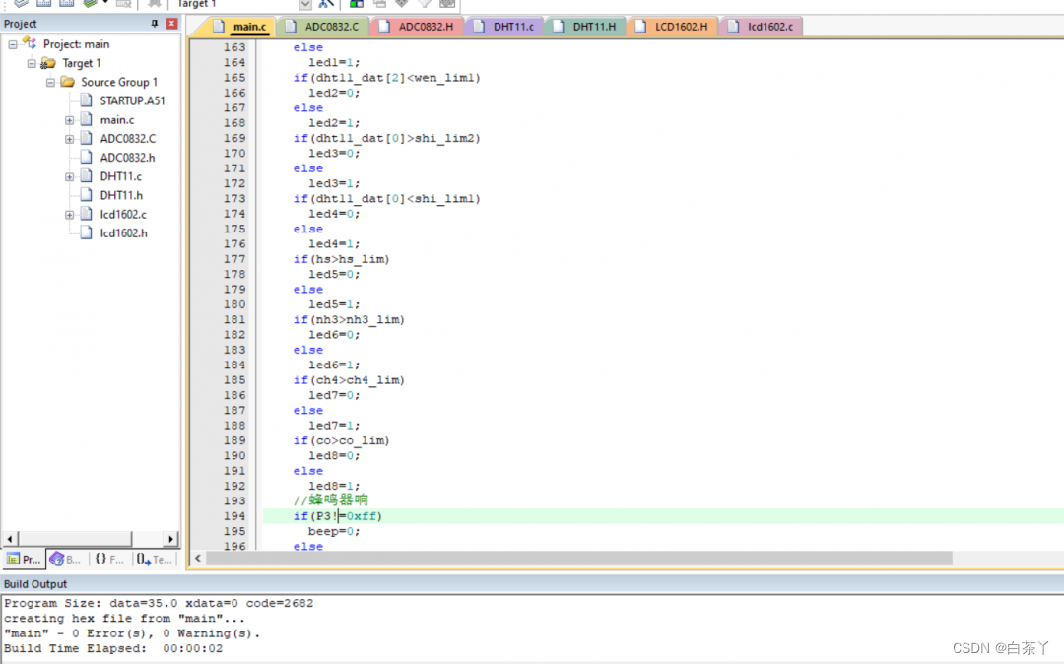Collapse the Source Group 1 folder
The width and height of the screenshot is (1064, 664).
(x=51, y=83)
